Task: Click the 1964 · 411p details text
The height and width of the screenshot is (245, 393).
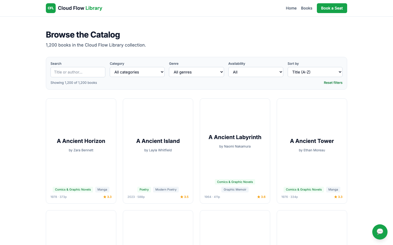Action: tap(212, 197)
